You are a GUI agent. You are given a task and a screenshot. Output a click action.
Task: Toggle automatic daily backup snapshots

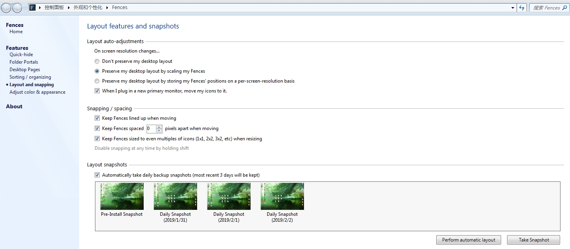point(97,175)
